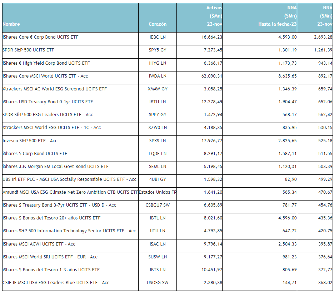Click the Nombre column header
The width and height of the screenshot is (334, 292).
(x=11, y=24)
